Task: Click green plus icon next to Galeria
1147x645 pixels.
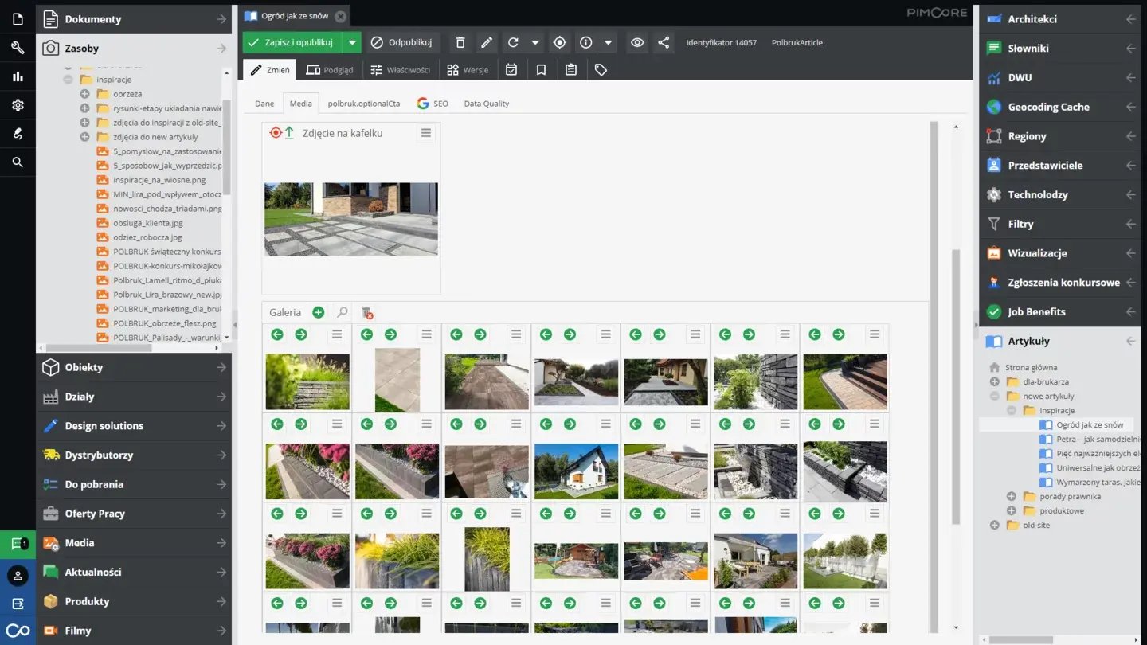Action: [318, 313]
